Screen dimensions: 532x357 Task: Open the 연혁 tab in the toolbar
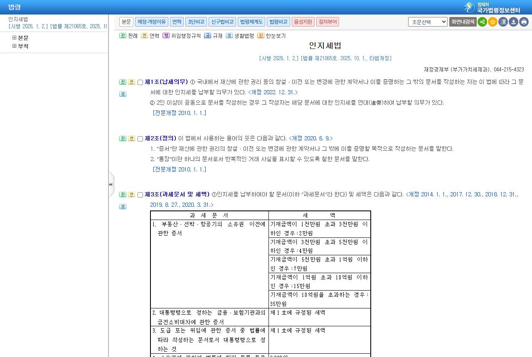177,22
